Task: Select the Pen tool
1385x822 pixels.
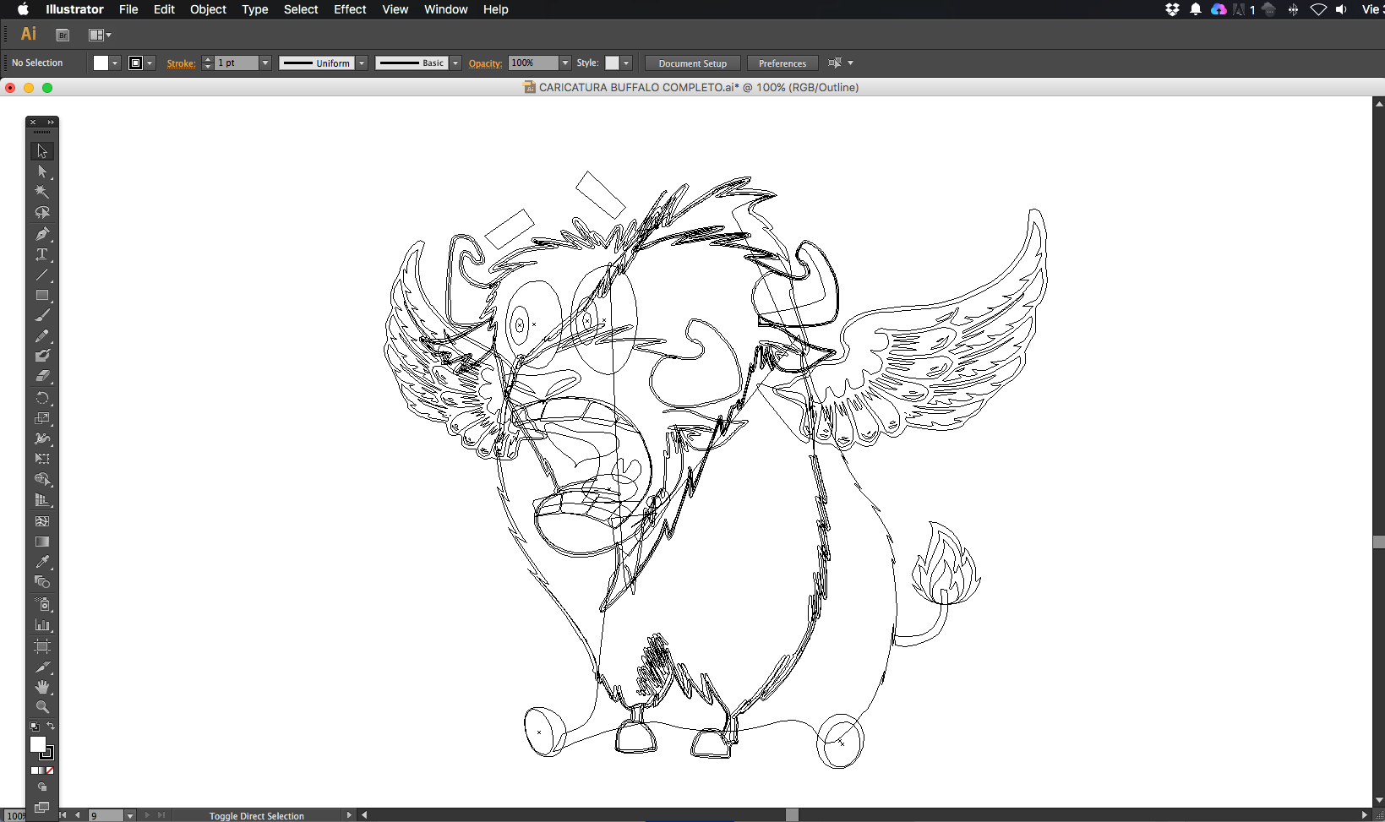Action: (x=41, y=234)
